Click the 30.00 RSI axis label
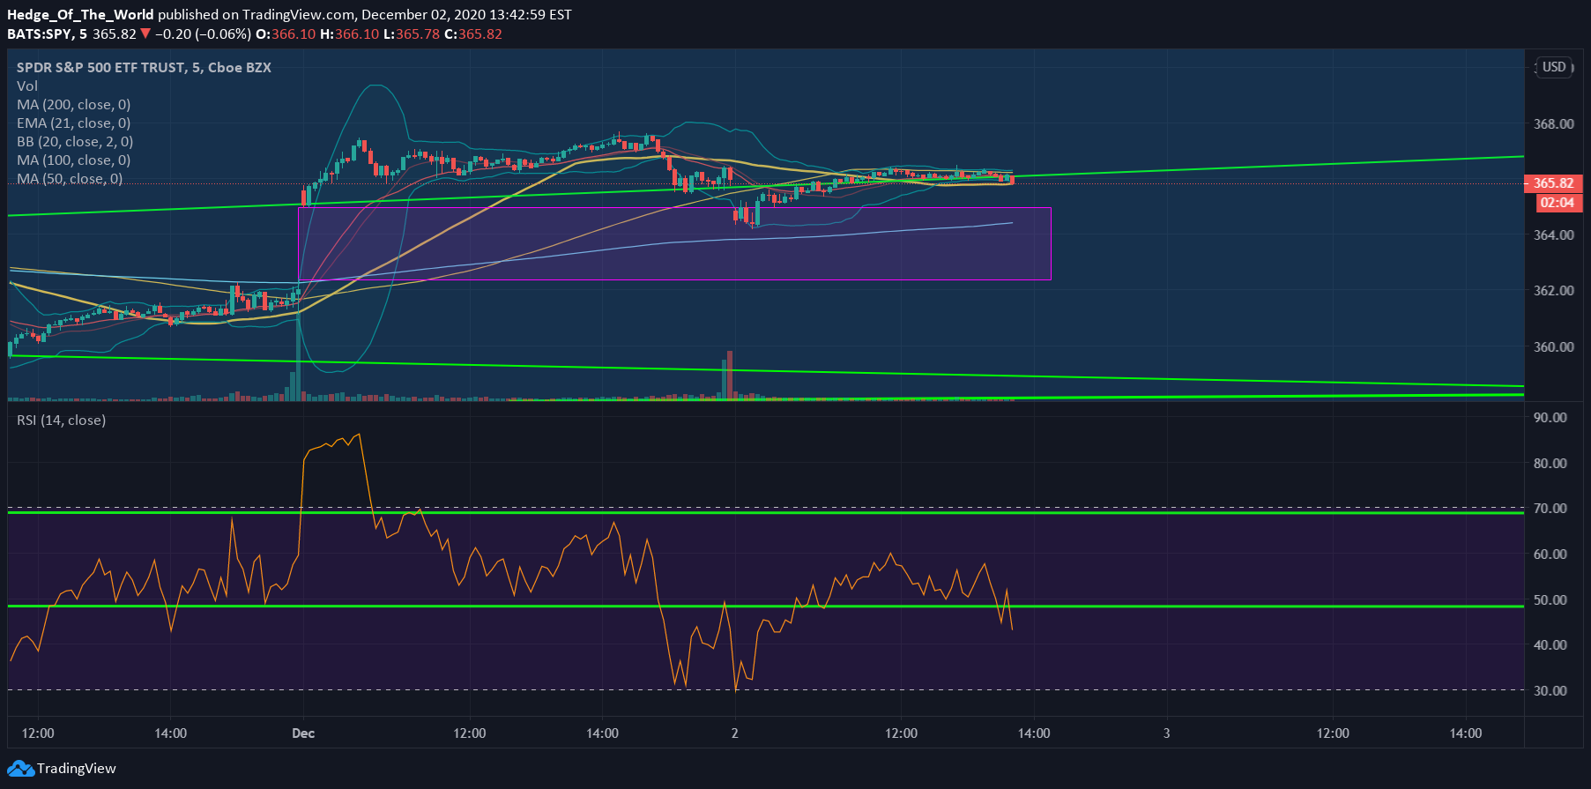The height and width of the screenshot is (789, 1591). click(x=1550, y=690)
